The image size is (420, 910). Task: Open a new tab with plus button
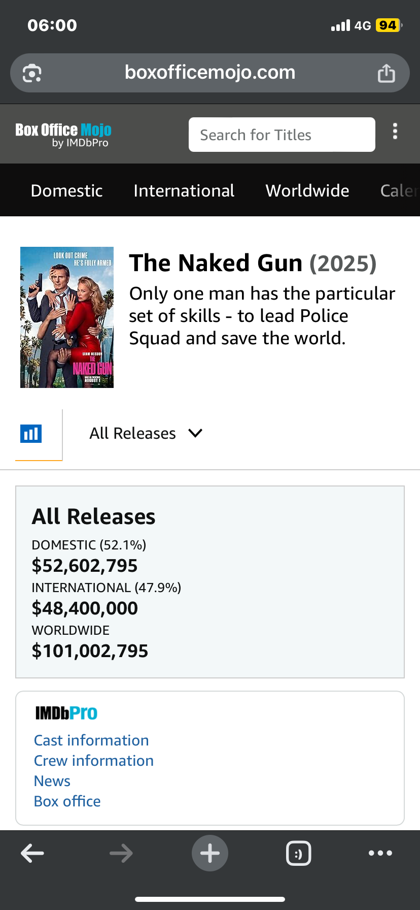coord(210,853)
